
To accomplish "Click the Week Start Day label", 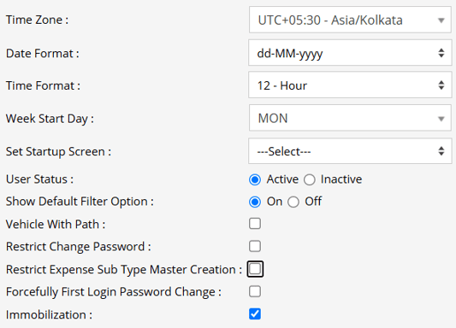I will [50, 119].
